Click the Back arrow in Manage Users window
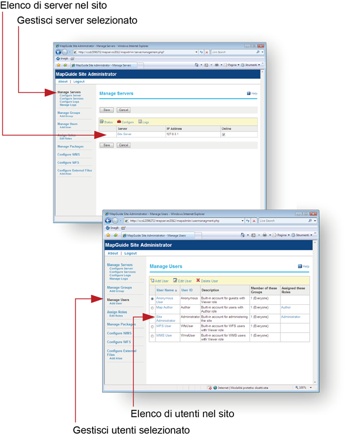352x437 pixels. pos(108,221)
